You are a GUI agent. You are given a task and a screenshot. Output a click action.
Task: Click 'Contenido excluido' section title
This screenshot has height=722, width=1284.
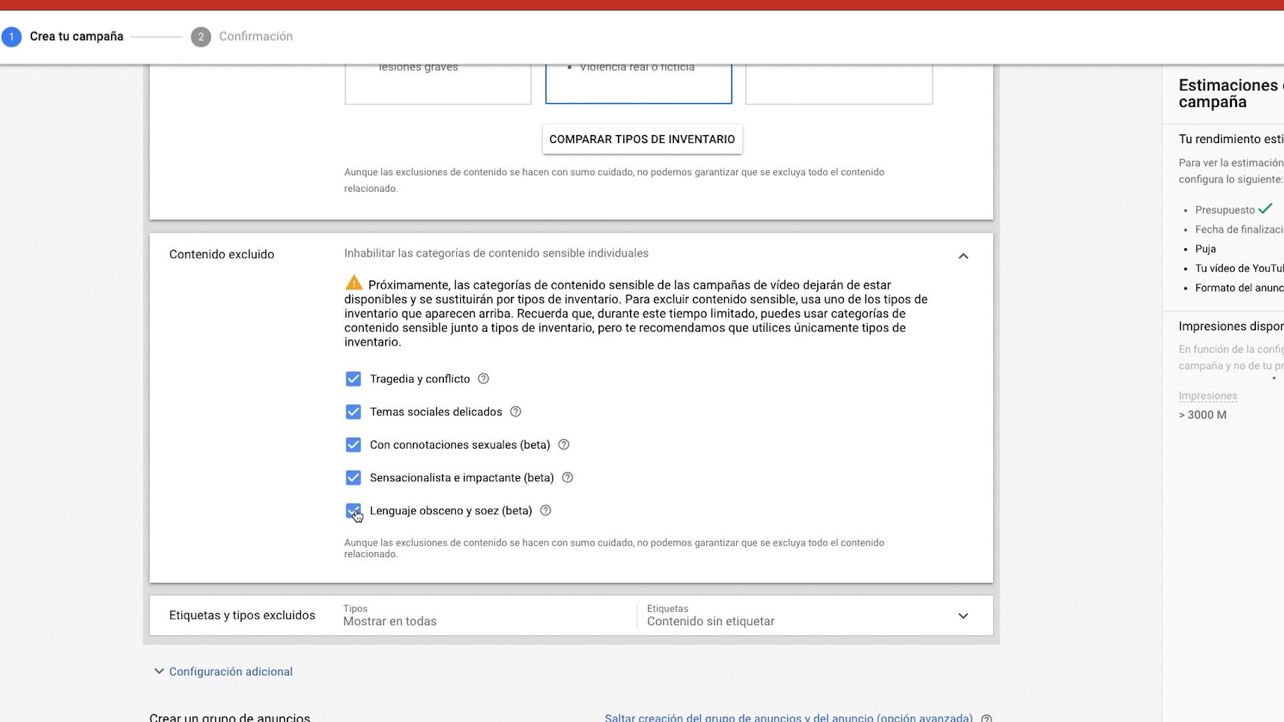221,254
